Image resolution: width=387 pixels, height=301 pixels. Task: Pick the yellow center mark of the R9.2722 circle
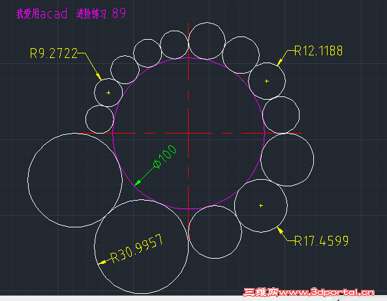point(108,93)
